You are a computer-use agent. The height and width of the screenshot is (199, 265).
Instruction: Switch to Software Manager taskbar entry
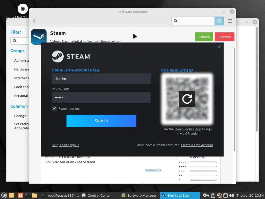tap(139, 195)
